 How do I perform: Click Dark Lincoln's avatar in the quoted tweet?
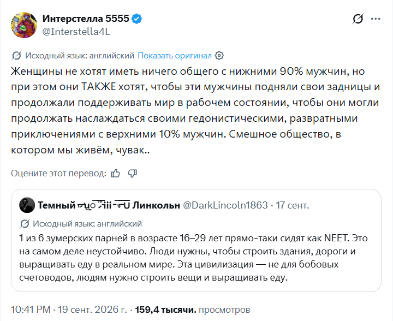click(27, 205)
